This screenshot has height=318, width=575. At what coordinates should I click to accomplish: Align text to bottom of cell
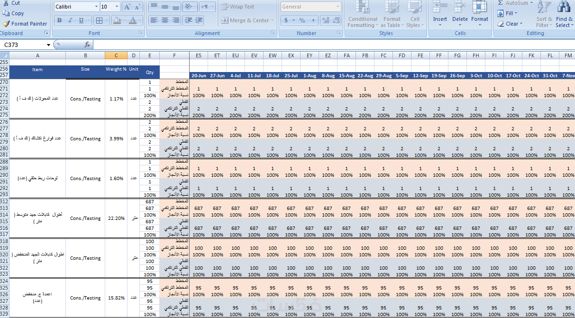pos(175,7)
